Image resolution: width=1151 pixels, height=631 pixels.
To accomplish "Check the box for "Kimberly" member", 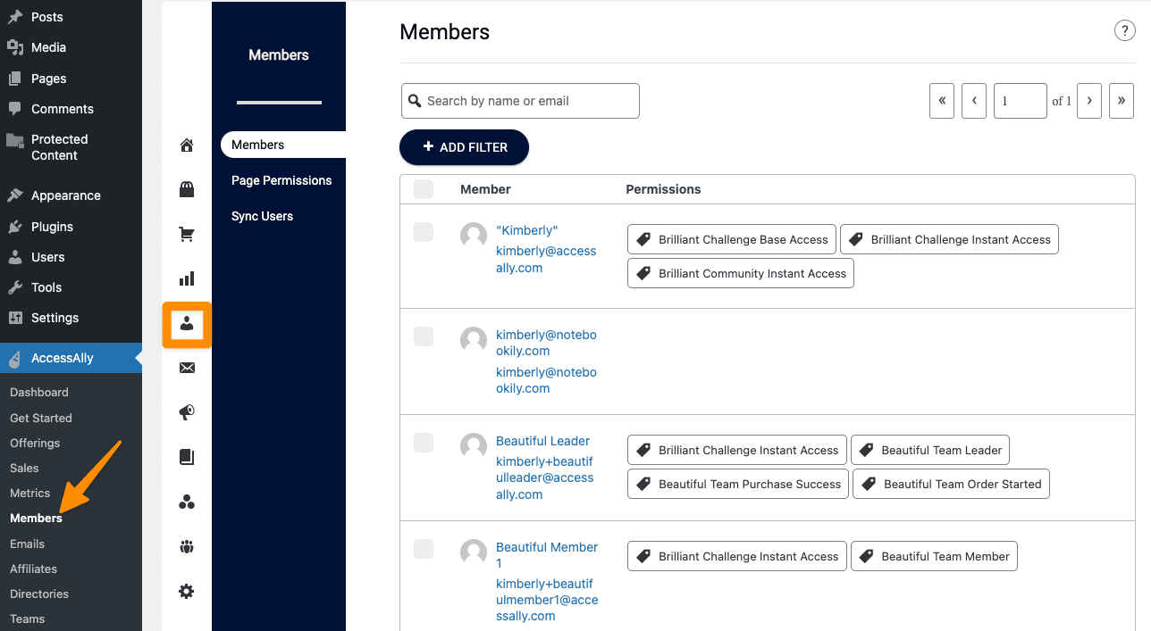I will point(424,232).
